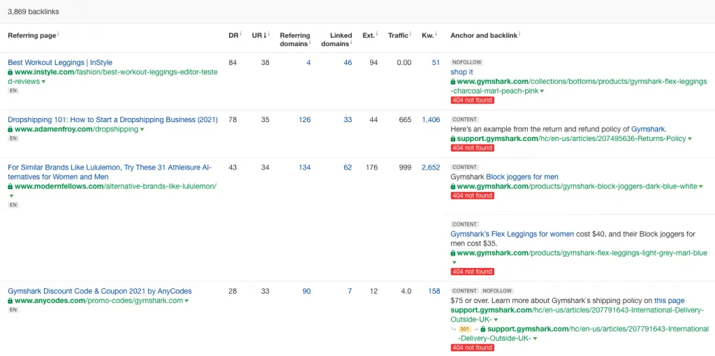Open modernfellows.com alternative-brands-like-lululemon URL

coord(115,186)
